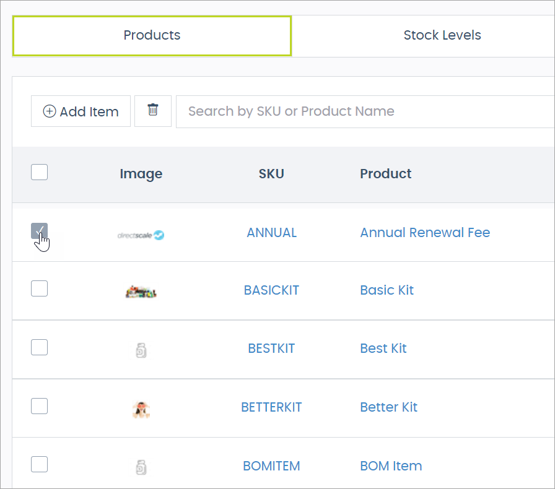Open the Better Kit product link
This screenshot has height=489, width=555.
388,407
